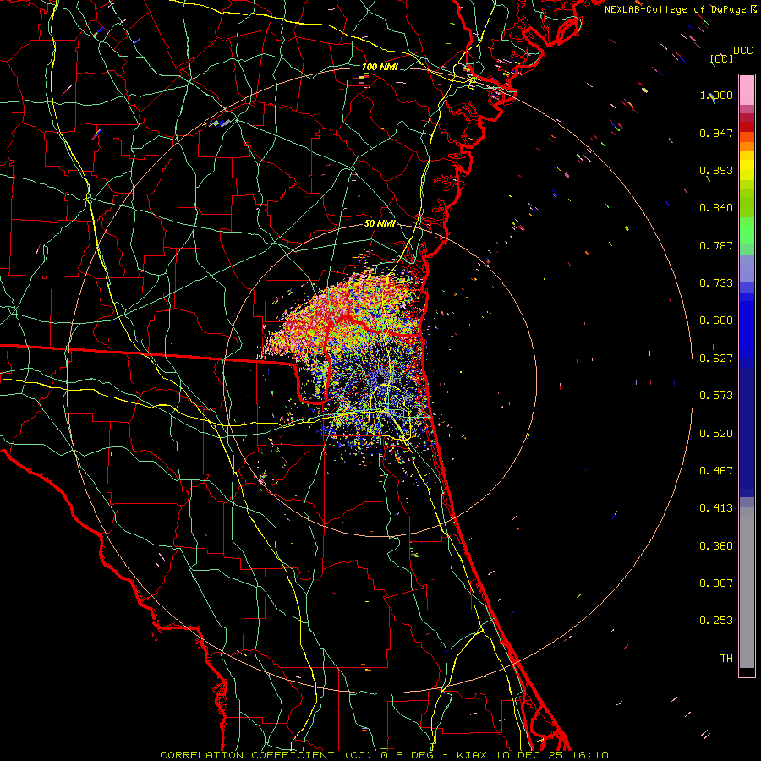Select the 0.627 scale value
Screen dimensions: 761x761
716,359
